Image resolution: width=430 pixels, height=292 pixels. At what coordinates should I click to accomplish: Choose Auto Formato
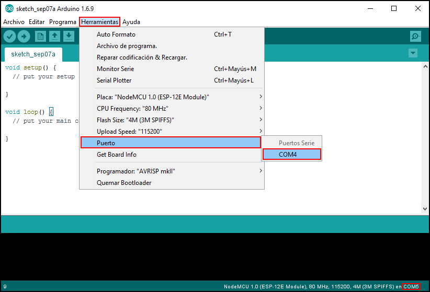click(x=172, y=34)
